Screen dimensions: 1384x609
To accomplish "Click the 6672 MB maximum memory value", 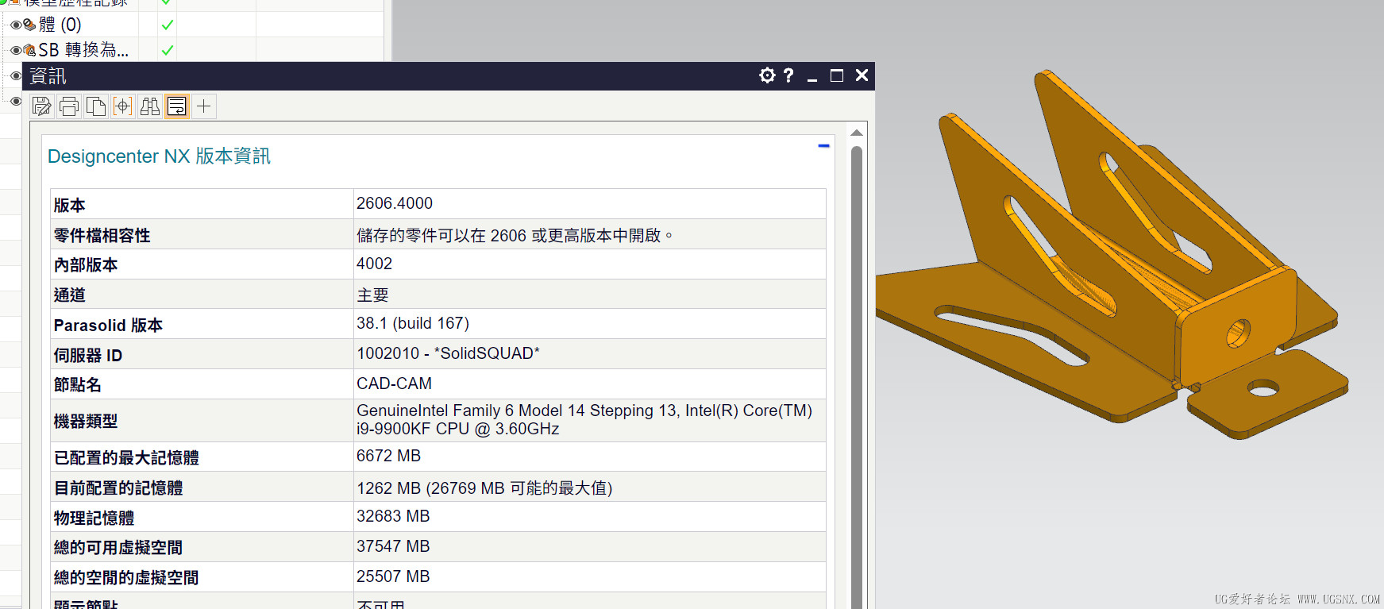I will click(x=388, y=456).
